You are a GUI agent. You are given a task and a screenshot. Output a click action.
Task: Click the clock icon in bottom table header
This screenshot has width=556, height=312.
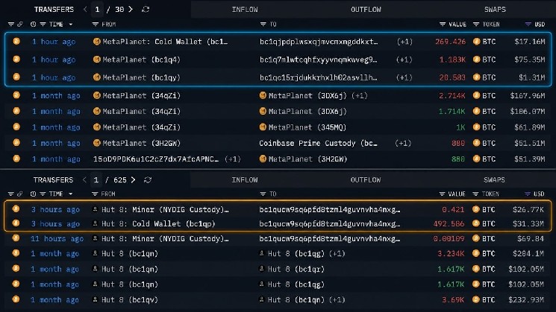click(33, 194)
